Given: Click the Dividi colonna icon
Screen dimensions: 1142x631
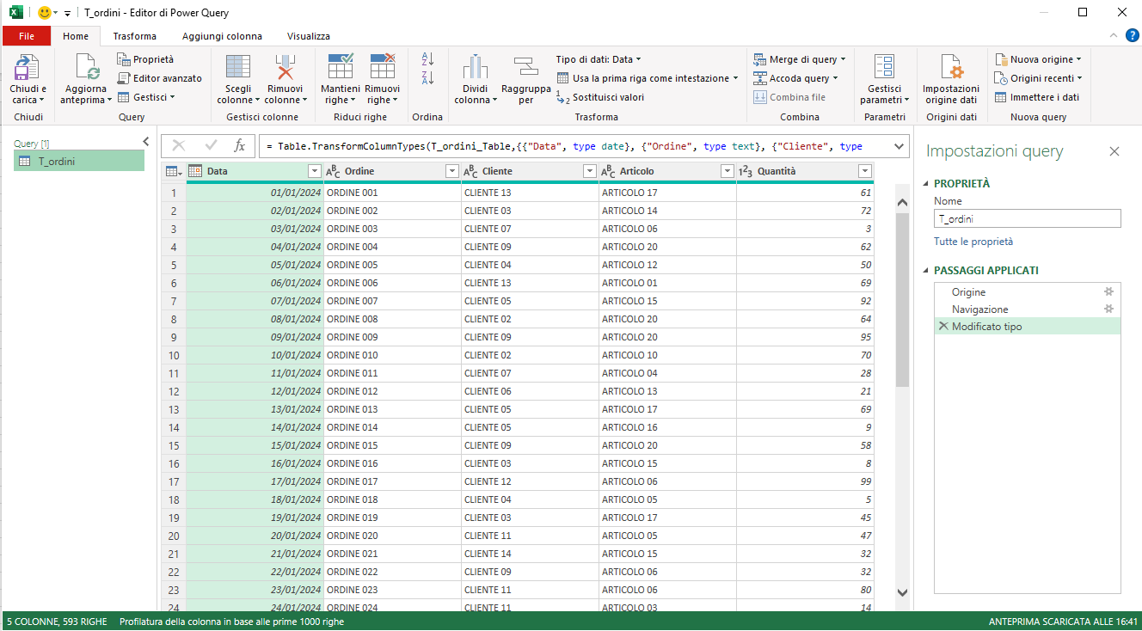Looking at the screenshot, I should coord(476,67).
